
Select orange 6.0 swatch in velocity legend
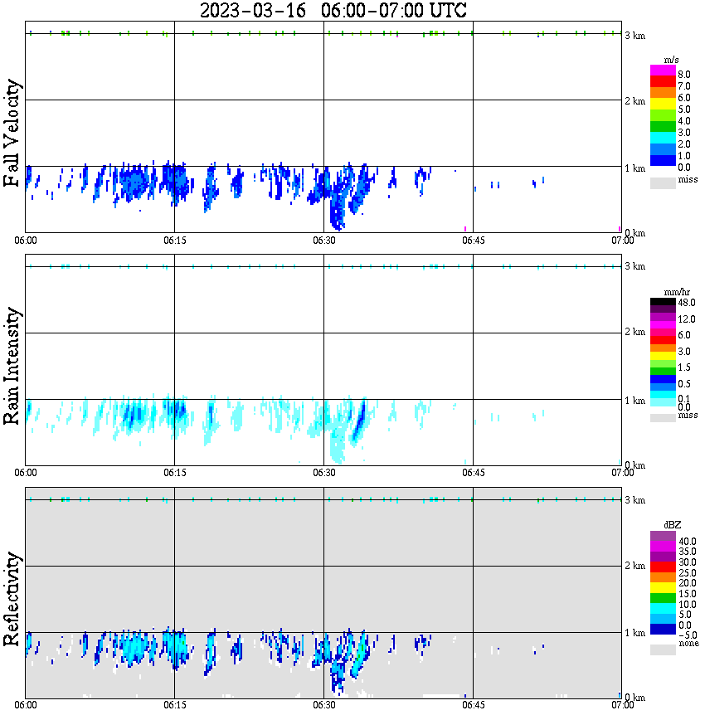[663, 92]
